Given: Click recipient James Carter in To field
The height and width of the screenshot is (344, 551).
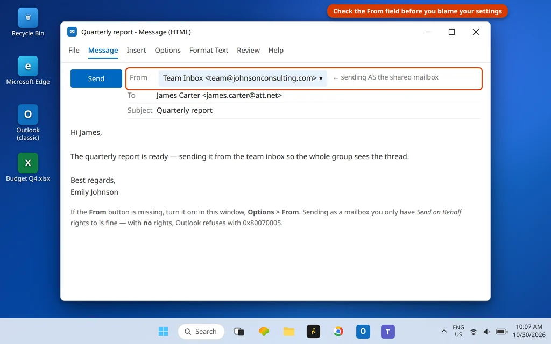Looking at the screenshot, I should click(219, 95).
